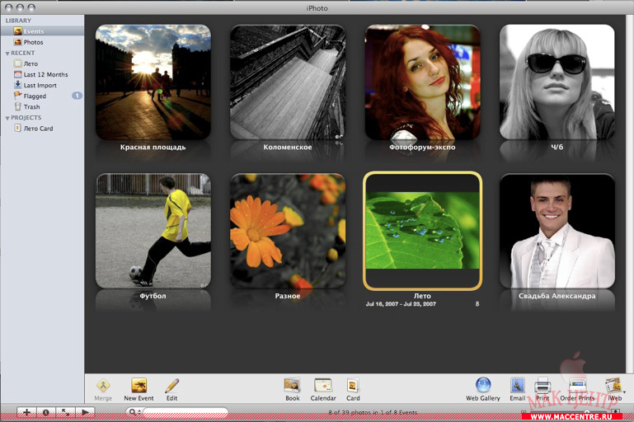The width and height of the screenshot is (634, 422).
Task: Click the Красная площадь event title
Action: point(153,148)
